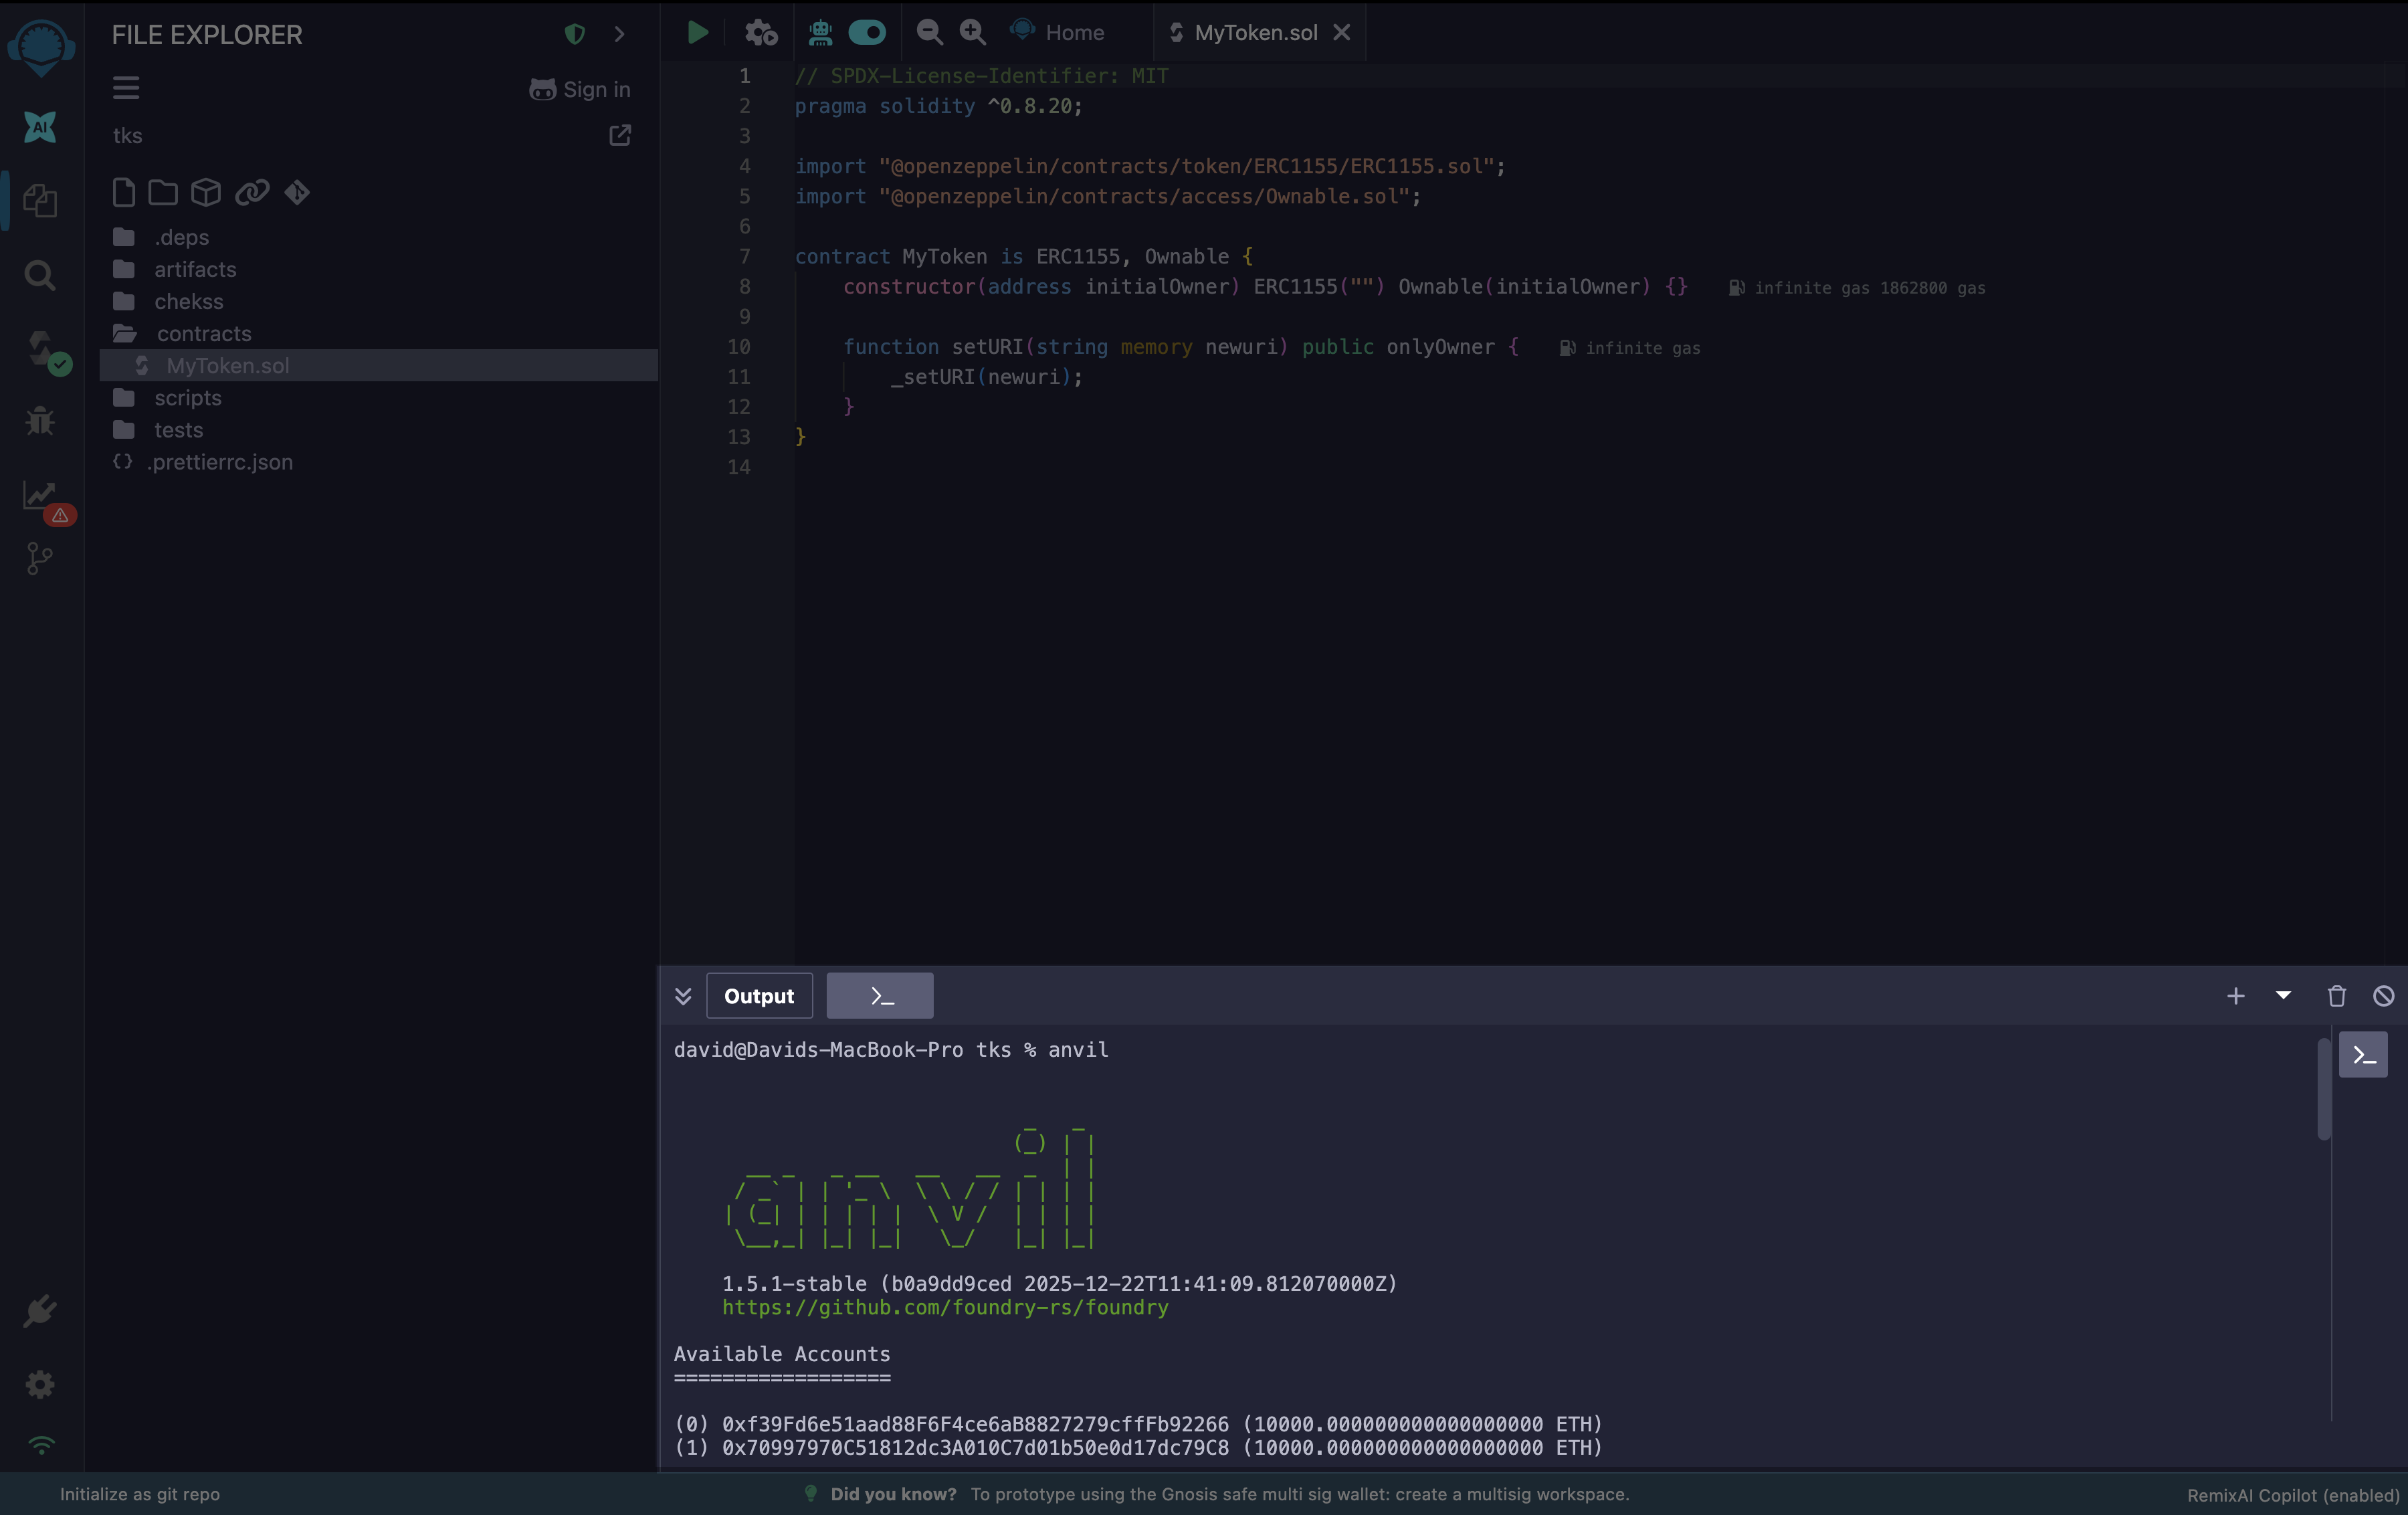Click the compile gears toolbar icon
Image resolution: width=2408 pixels, height=1515 pixels.
[x=761, y=33]
